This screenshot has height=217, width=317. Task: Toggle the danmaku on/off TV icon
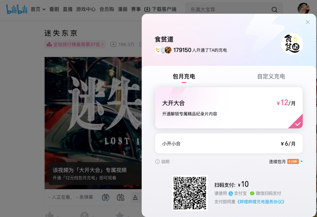click(x=105, y=197)
